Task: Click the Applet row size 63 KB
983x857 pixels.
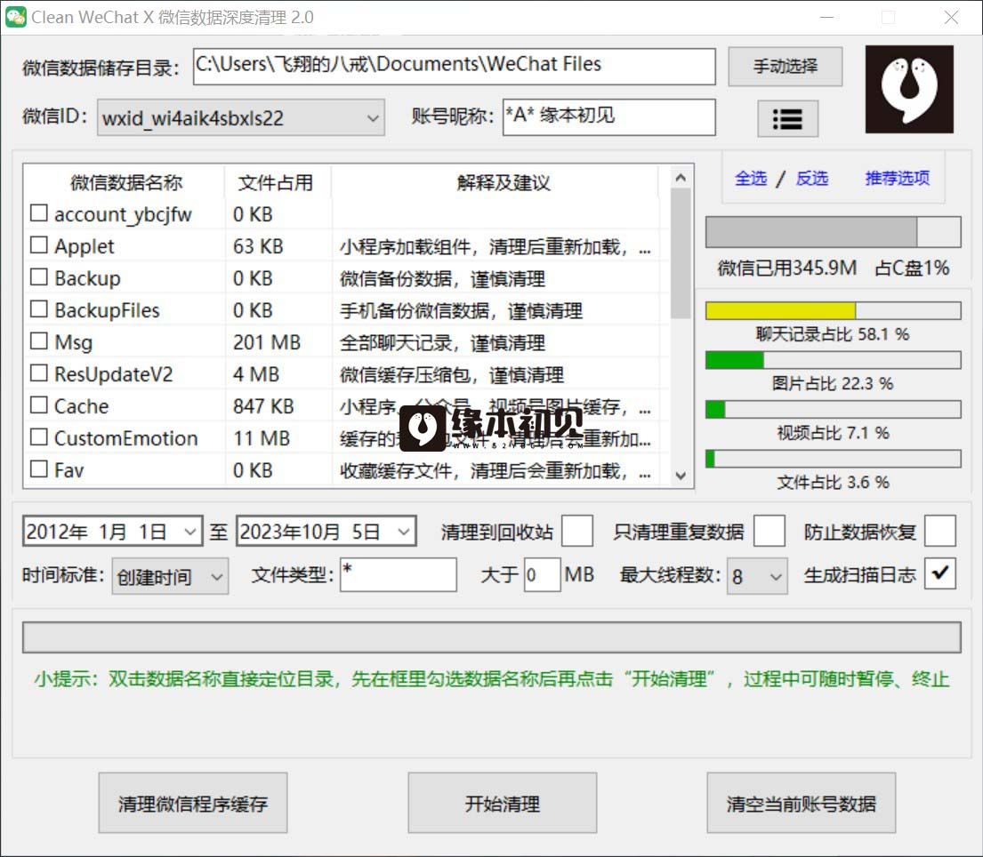Action: point(258,247)
